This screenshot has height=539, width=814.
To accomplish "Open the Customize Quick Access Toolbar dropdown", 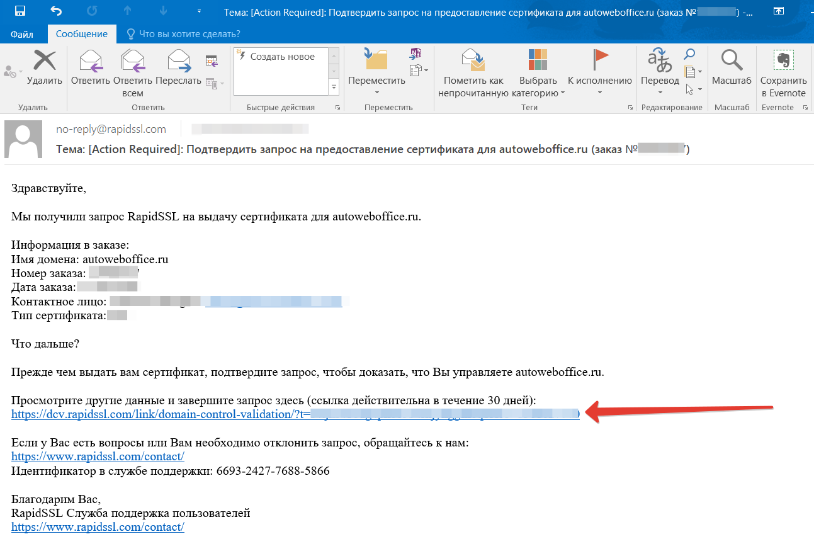I will click(x=200, y=11).
